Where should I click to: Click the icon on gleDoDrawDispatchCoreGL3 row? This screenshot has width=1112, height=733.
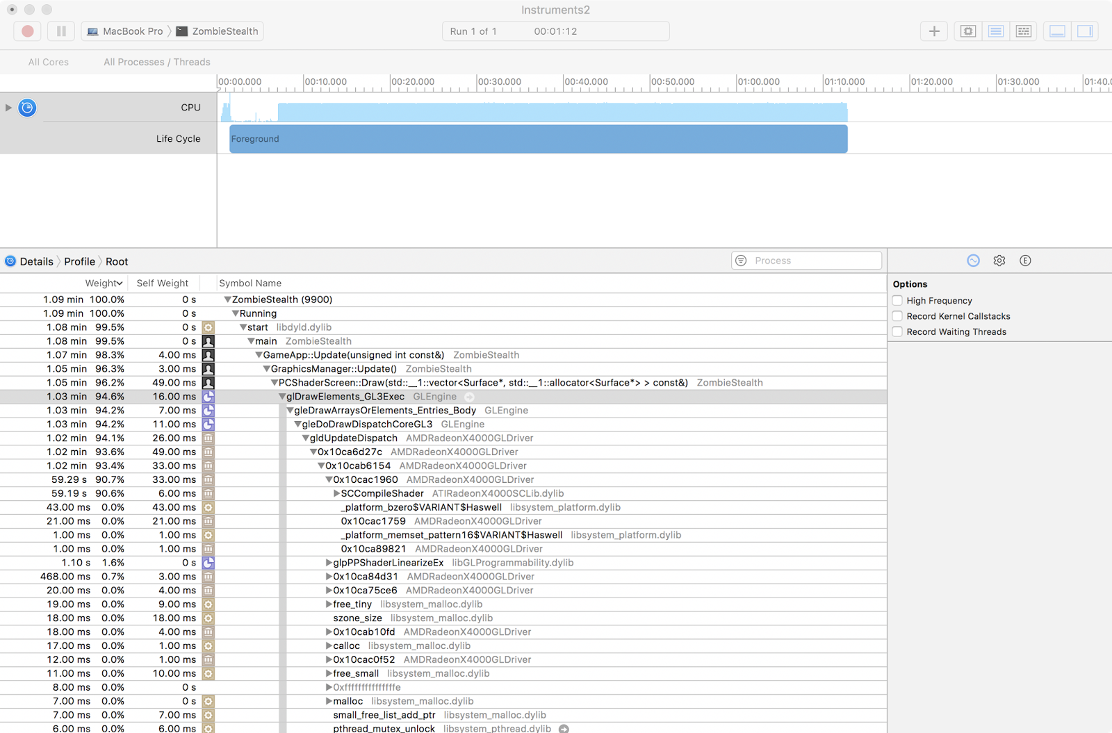208,424
